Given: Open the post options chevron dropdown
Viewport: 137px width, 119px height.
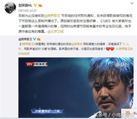Looking at the screenshot, I should [x=132, y=3].
